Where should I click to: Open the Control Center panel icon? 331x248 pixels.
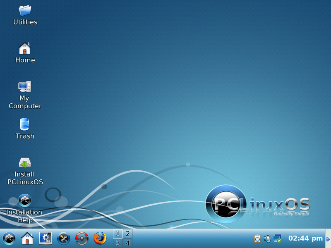[45, 238]
